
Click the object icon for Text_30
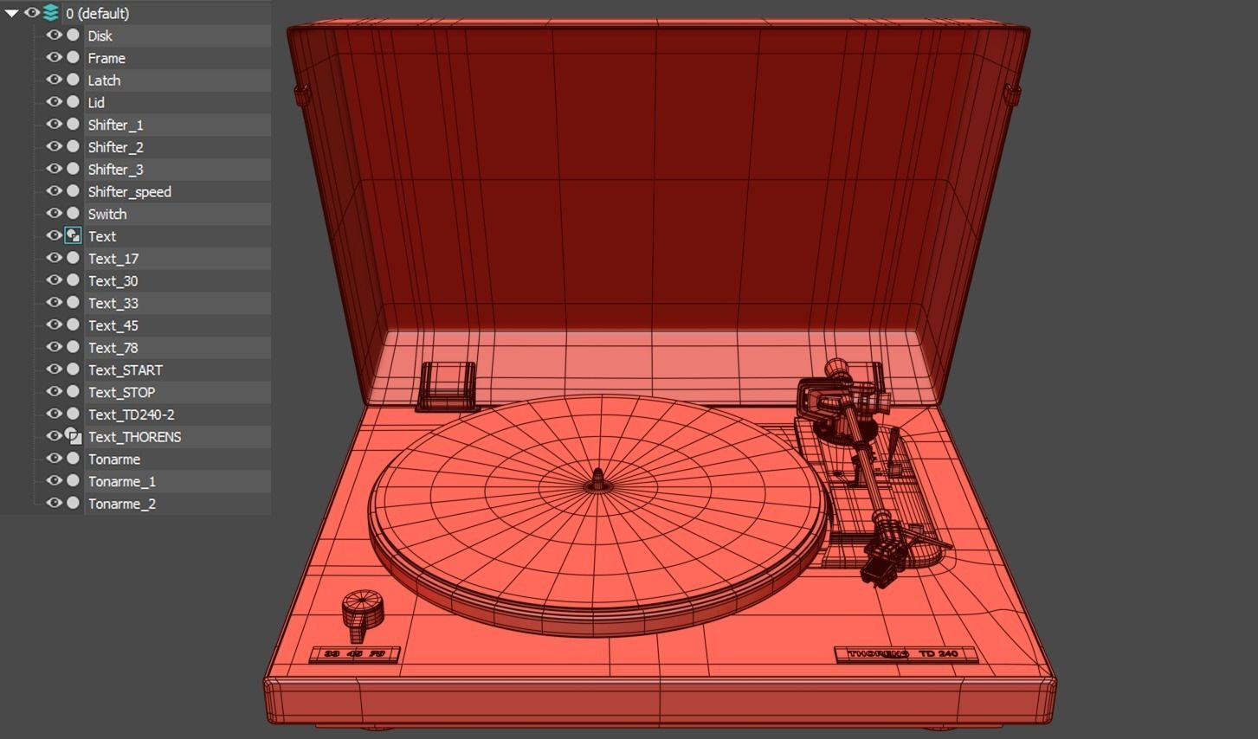coord(73,280)
